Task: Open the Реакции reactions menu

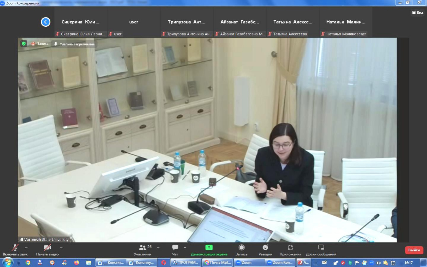Action: [265, 248]
